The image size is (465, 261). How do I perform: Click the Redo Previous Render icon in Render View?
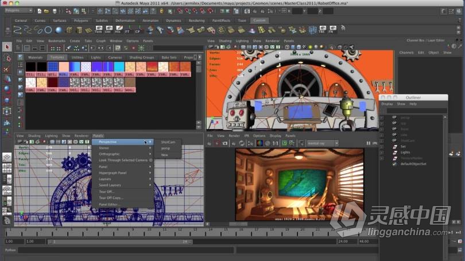click(x=209, y=143)
